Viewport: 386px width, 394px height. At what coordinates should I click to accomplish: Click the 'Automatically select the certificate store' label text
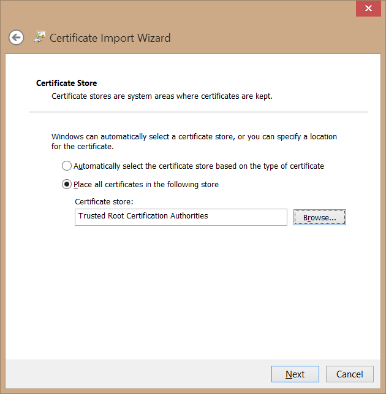[199, 166]
